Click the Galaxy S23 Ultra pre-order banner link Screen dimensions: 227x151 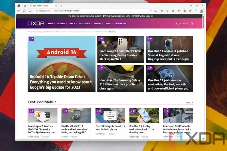tap(110, 16)
